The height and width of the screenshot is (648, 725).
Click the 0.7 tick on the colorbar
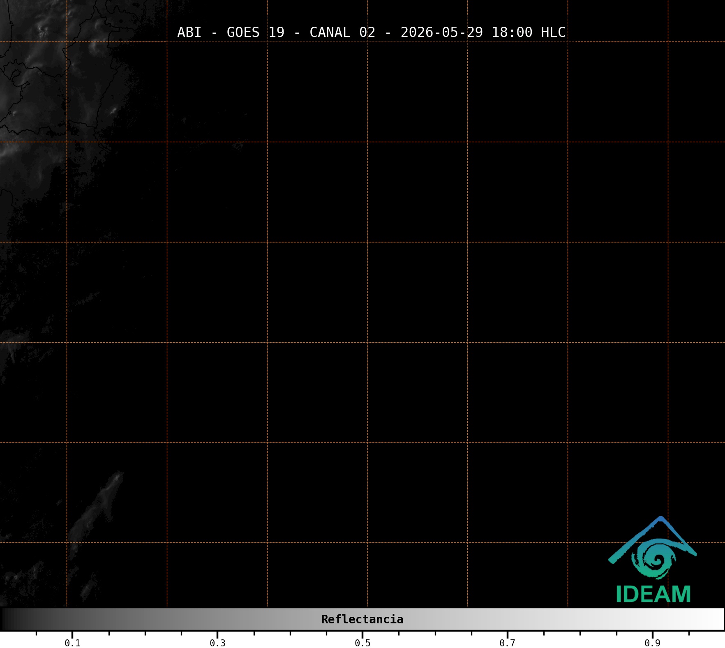click(508, 643)
